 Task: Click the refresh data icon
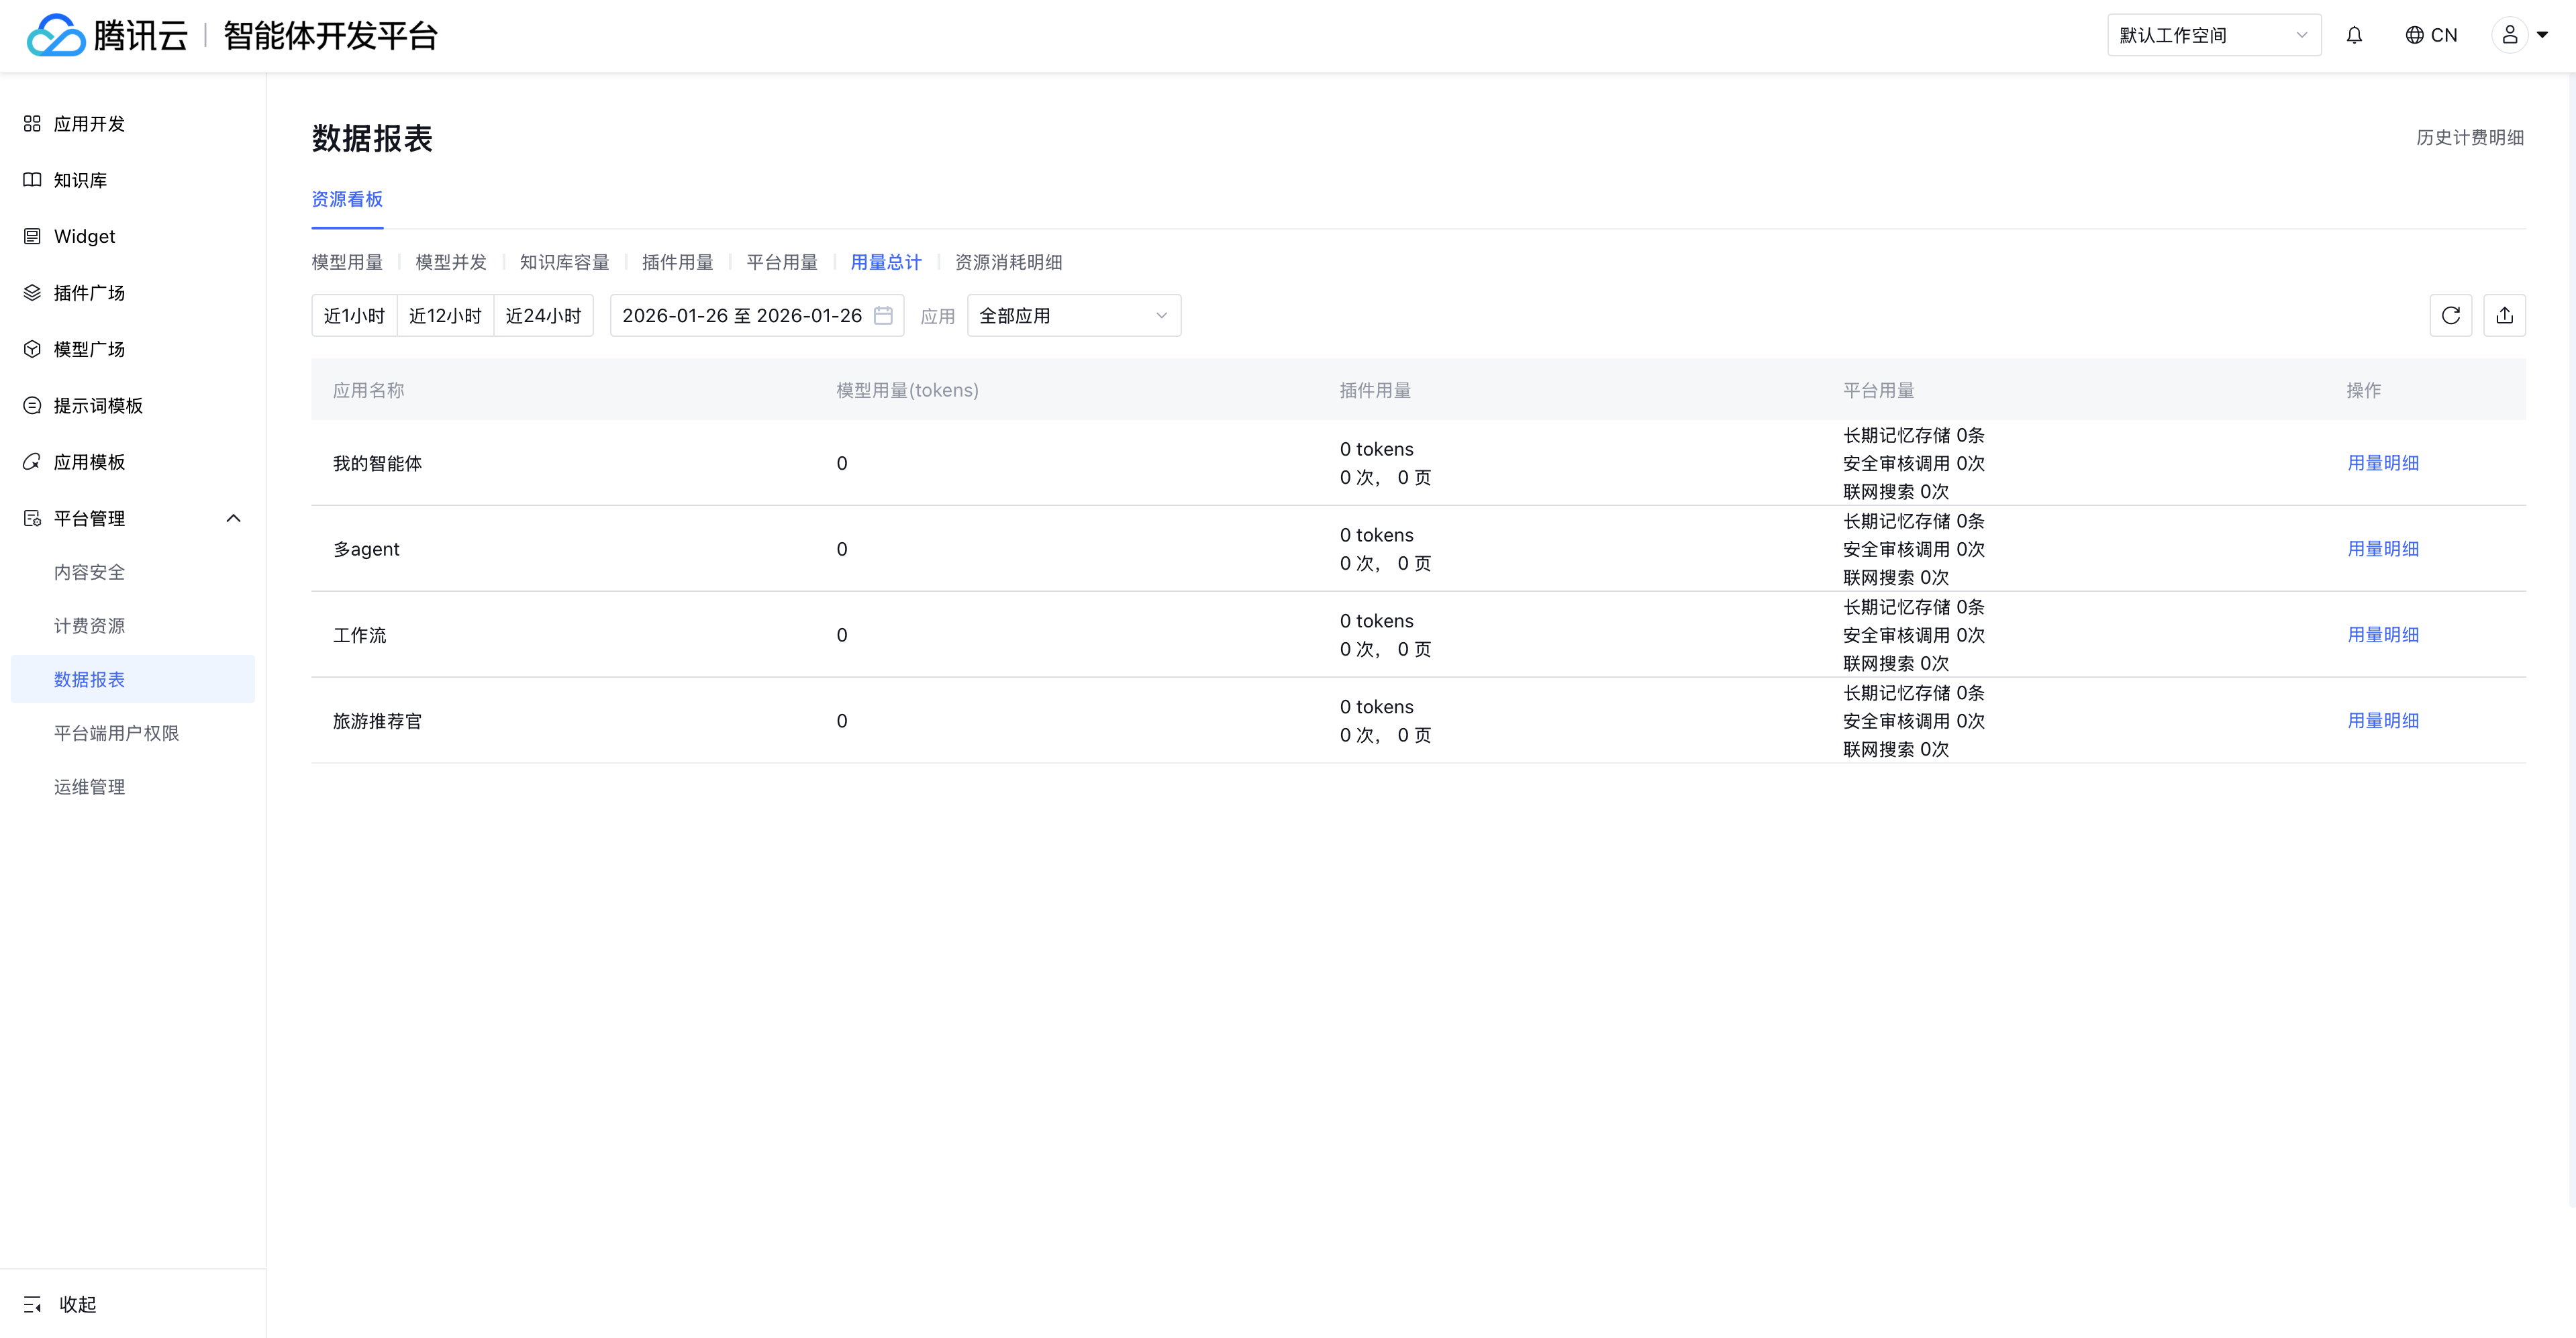(2450, 315)
